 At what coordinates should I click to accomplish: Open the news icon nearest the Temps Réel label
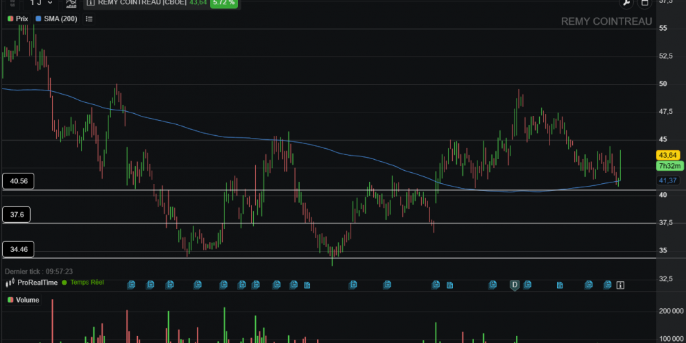(131, 285)
